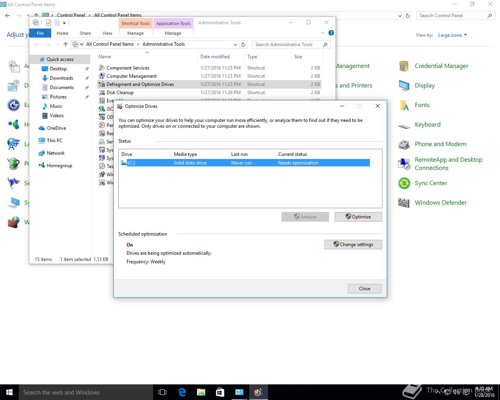Expand Control Panel address bar dropdown
This screenshot has height=400, width=500.
tap(400, 16)
